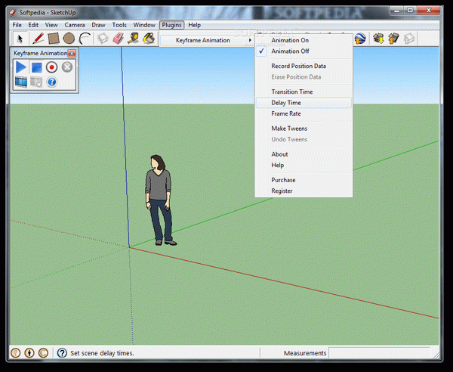Image resolution: width=453 pixels, height=372 pixels.
Task: Close the SketchUp window
Action: (428, 11)
